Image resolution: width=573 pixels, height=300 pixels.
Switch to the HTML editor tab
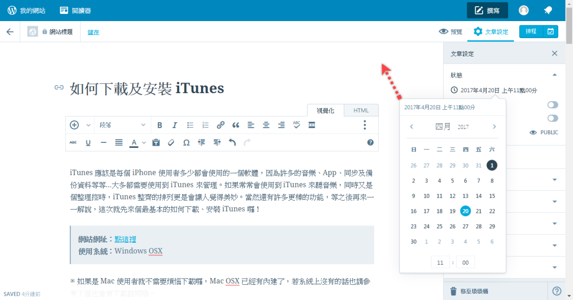point(361,110)
